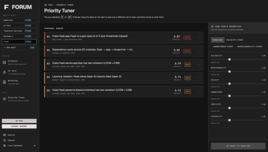Click the 'Findings, Ranked' heading

pos(54,28)
